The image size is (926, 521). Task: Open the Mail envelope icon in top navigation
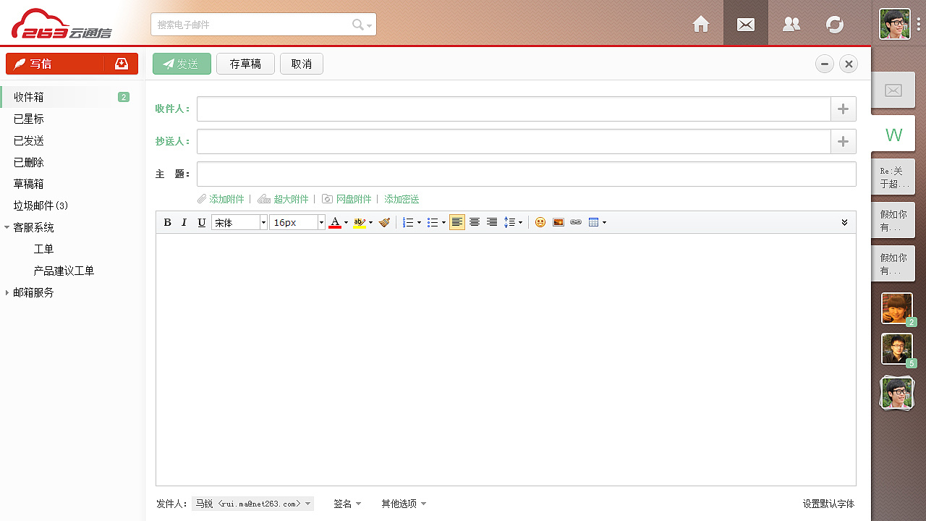click(x=745, y=24)
